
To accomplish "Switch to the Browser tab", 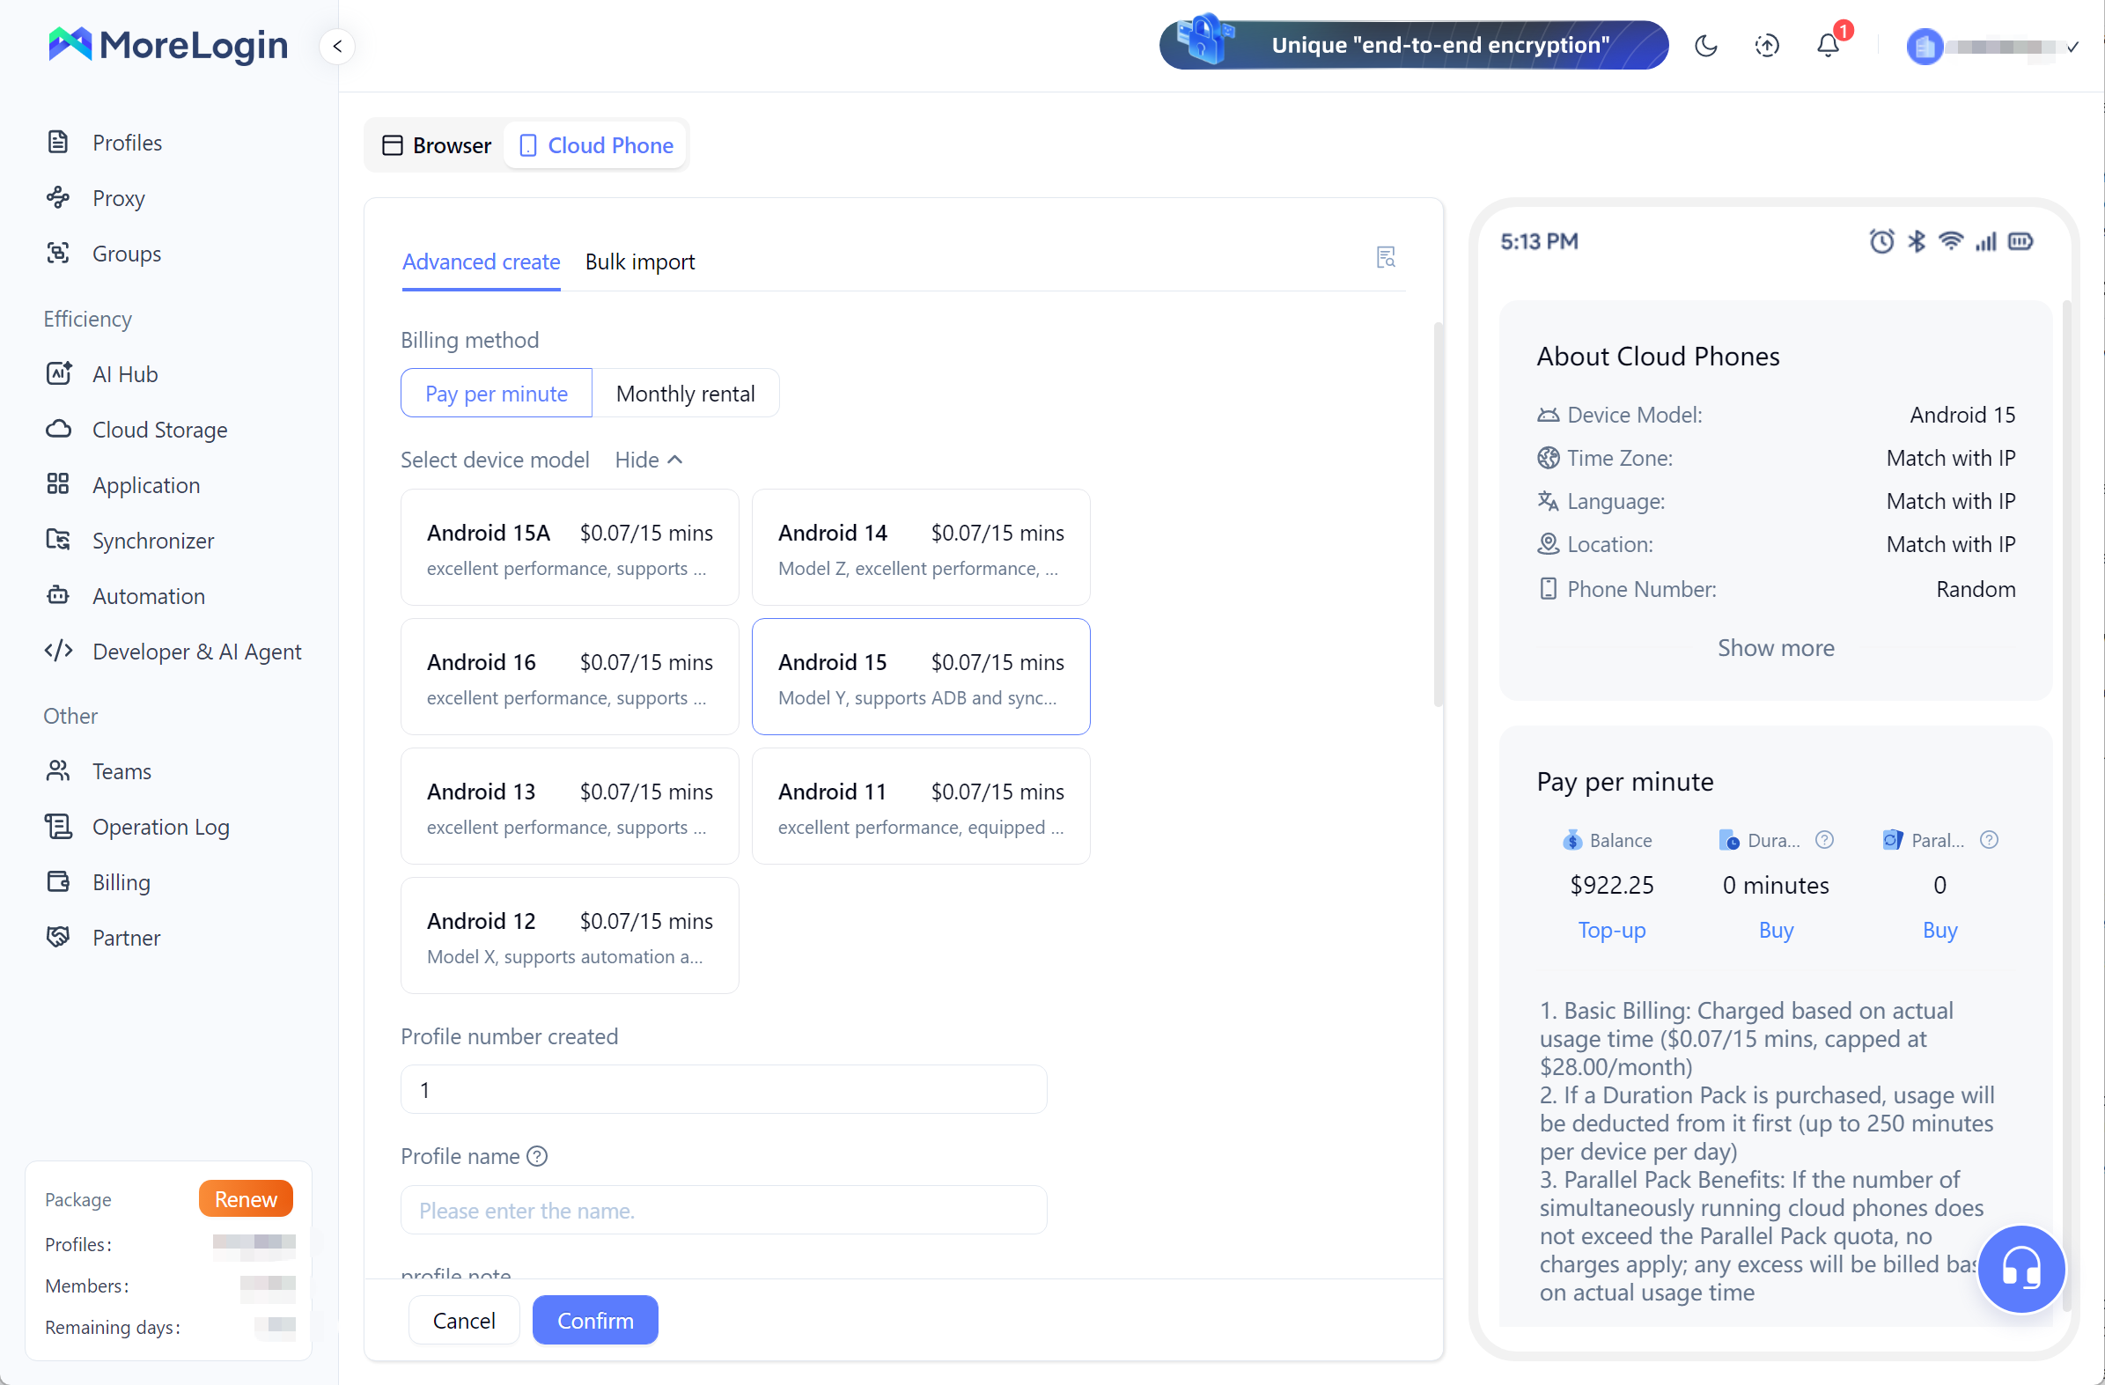I will [x=437, y=145].
